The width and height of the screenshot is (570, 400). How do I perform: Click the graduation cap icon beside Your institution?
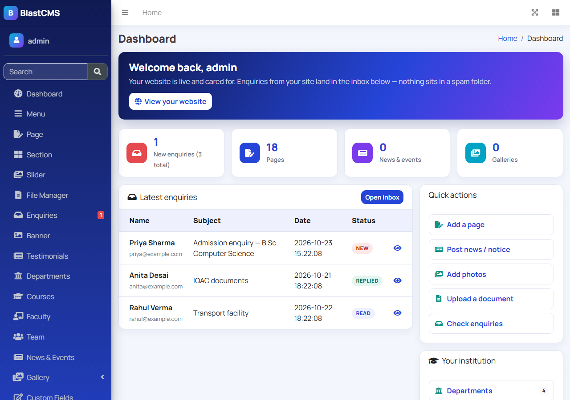(433, 361)
